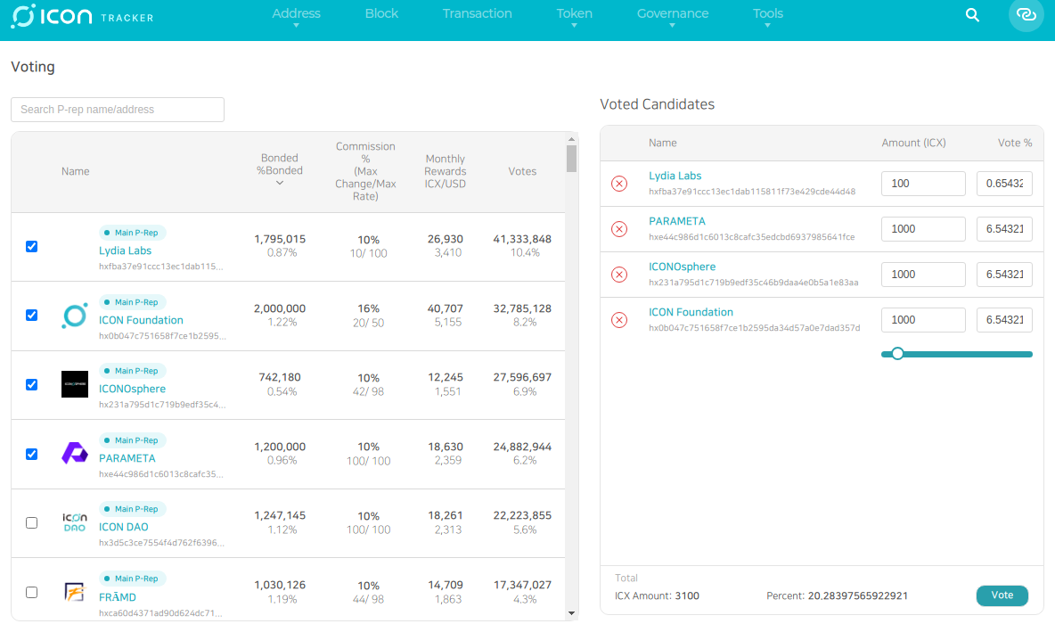Remove Lydia Labs from voted candidates
The image size is (1055, 624).
pyautogui.click(x=618, y=184)
